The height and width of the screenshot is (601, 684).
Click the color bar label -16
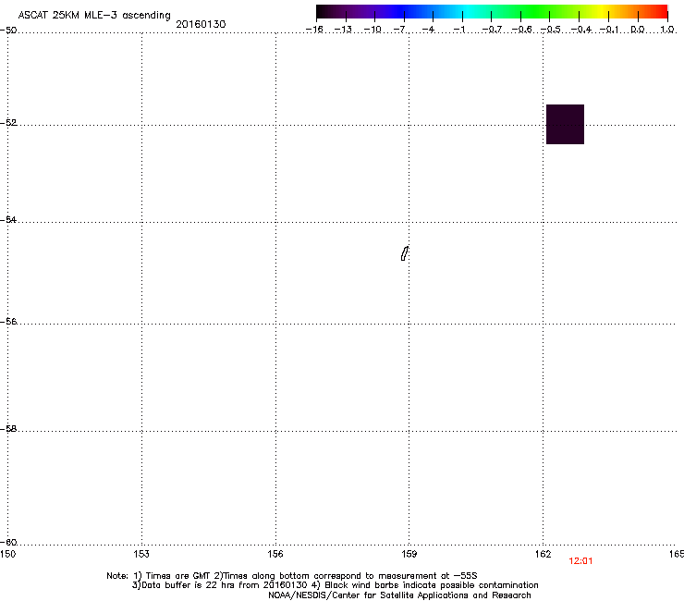click(314, 30)
